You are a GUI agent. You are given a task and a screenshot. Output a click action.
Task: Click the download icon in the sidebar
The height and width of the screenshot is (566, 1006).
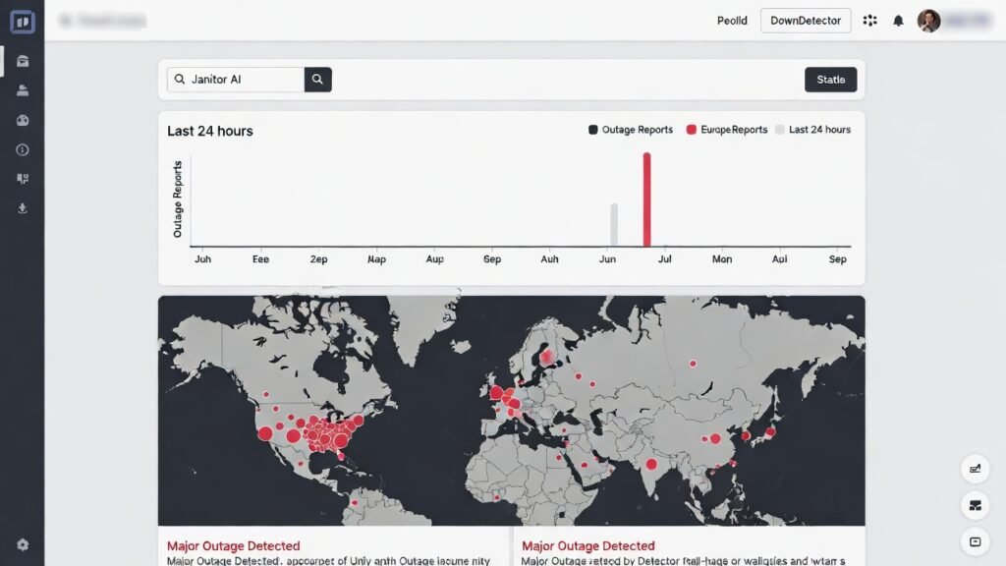tap(23, 208)
